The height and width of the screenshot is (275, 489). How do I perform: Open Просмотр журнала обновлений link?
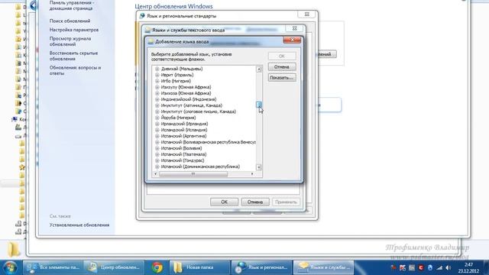pos(70,41)
